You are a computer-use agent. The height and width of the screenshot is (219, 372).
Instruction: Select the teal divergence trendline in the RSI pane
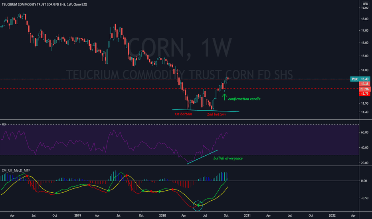click(202, 157)
